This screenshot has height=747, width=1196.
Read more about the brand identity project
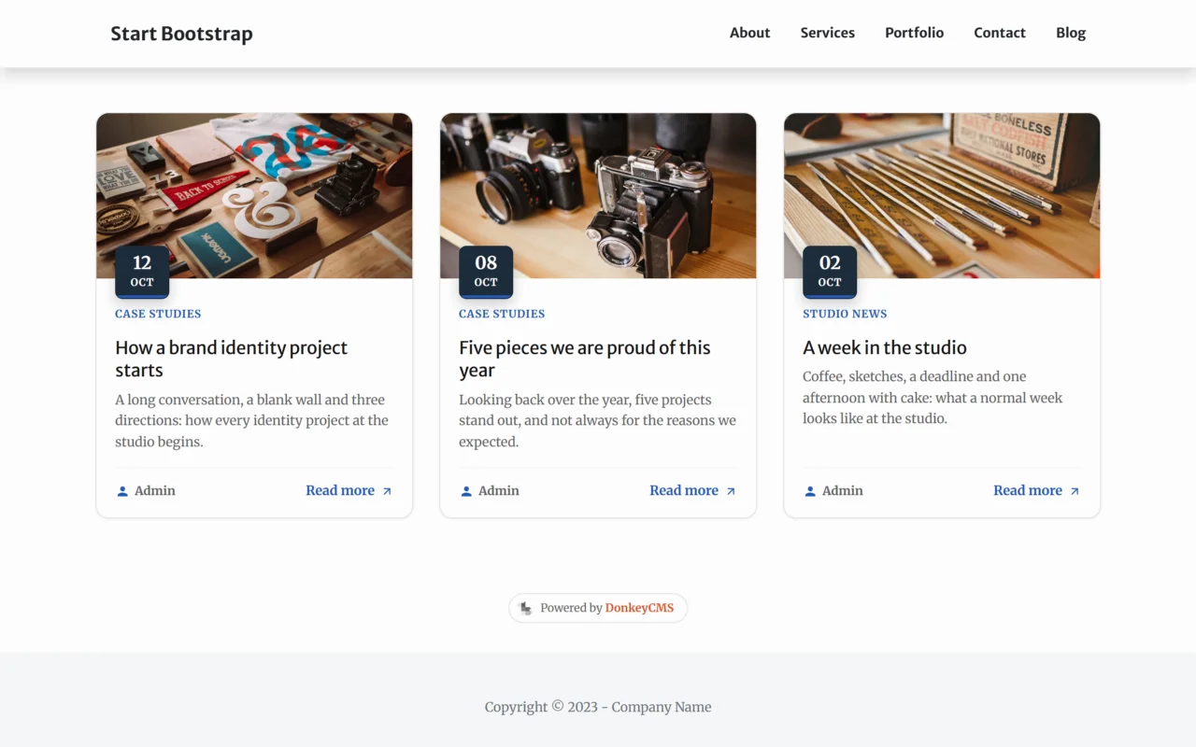tap(340, 490)
